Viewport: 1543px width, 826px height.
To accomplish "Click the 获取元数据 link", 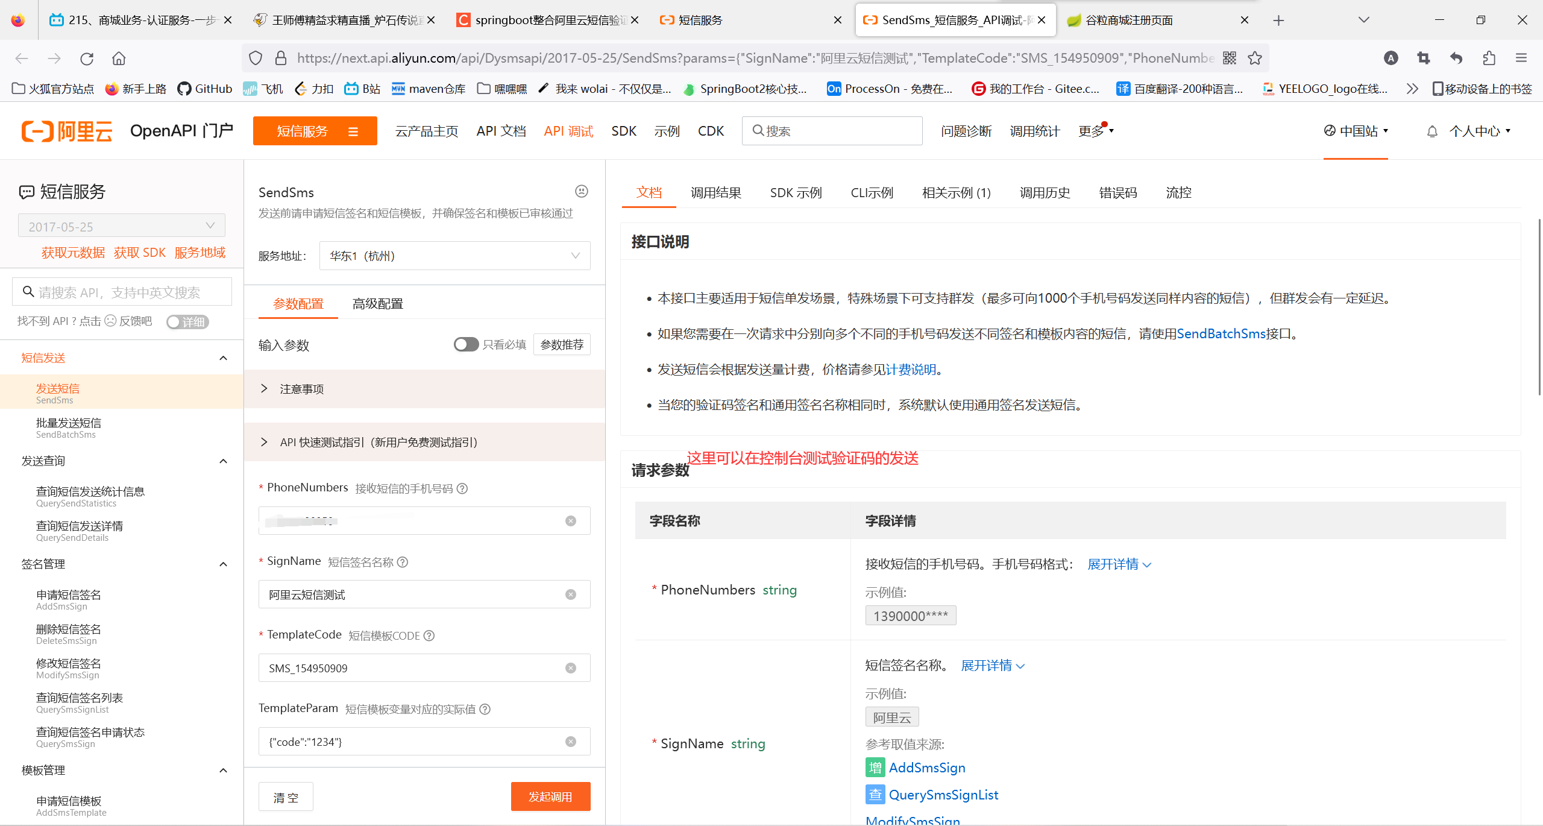I will click(x=73, y=253).
